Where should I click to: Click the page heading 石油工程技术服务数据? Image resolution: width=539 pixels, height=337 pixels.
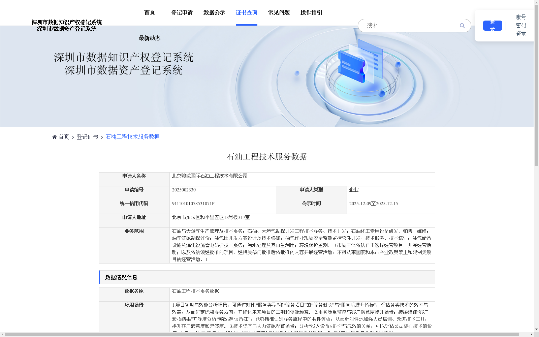(x=267, y=157)
